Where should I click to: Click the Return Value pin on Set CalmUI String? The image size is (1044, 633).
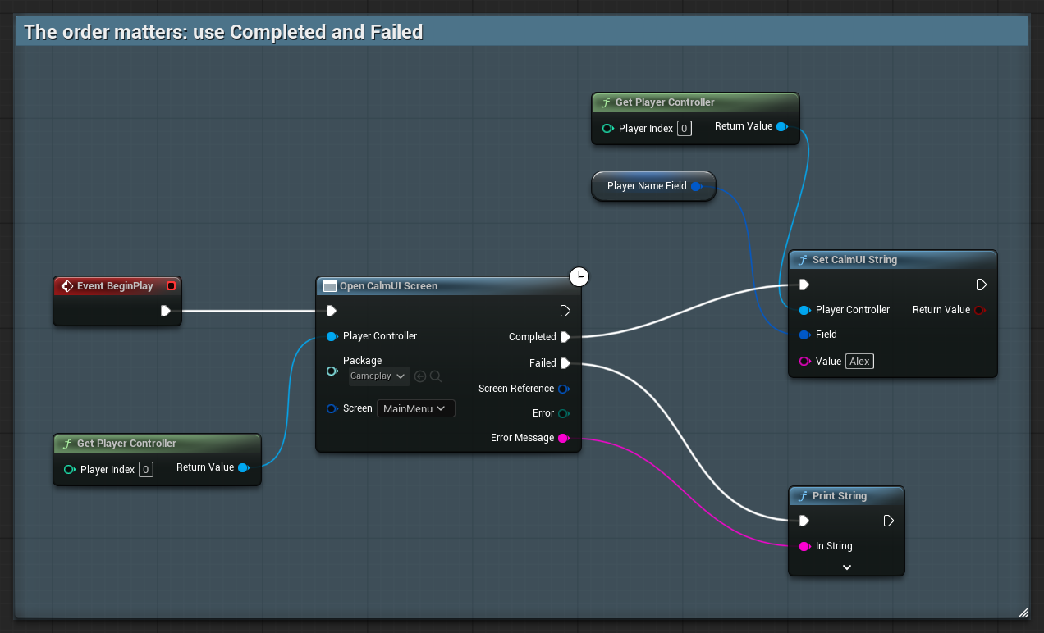(979, 310)
